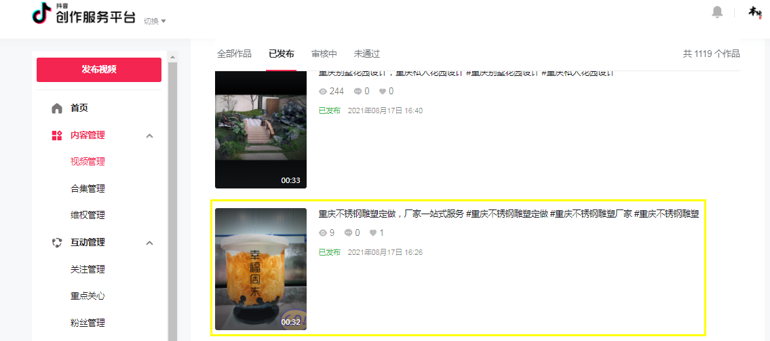The height and width of the screenshot is (341, 770).
Task: Open the 幸福周末 cup video thumbnail
Action: click(x=261, y=269)
